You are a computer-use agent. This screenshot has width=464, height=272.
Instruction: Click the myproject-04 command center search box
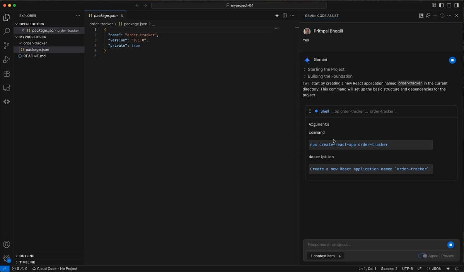point(239,5)
